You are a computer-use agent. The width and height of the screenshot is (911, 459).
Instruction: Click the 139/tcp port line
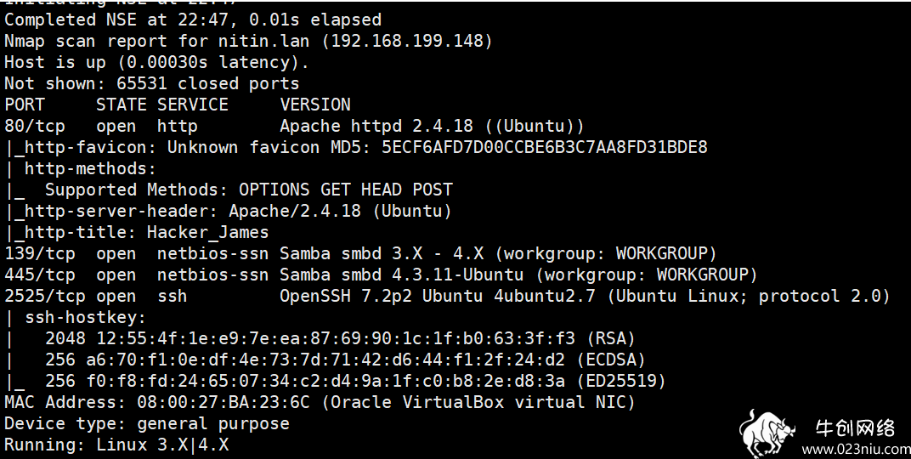(361, 254)
